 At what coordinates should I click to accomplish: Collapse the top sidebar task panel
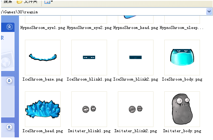(x=9, y=27)
